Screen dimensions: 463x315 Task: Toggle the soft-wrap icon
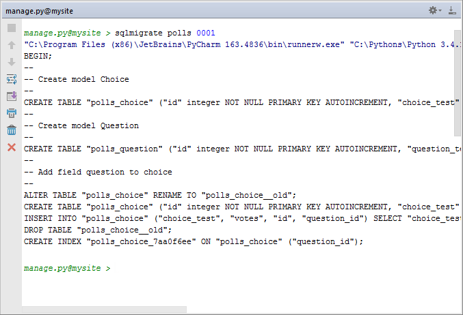pos(12,79)
